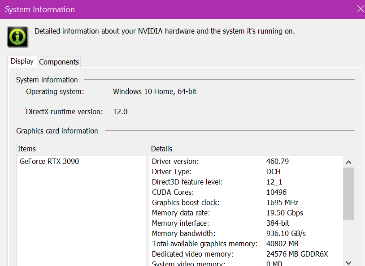This screenshot has height=266, width=365.
Task: Switch to the Display tab
Action: (x=22, y=61)
